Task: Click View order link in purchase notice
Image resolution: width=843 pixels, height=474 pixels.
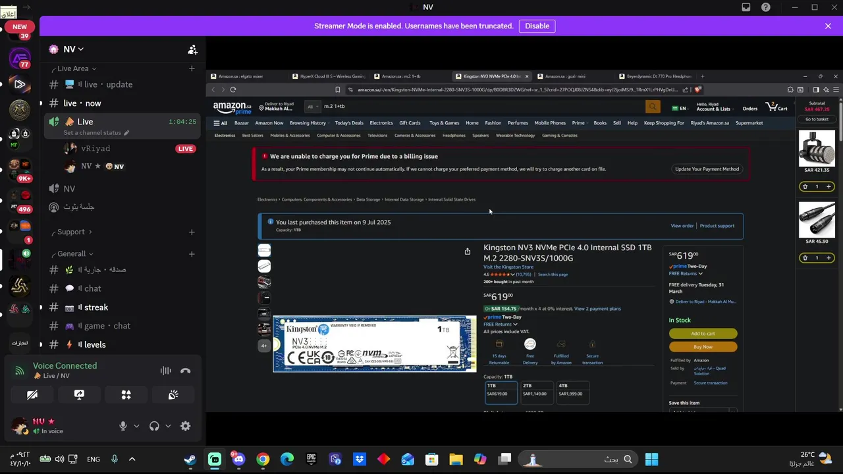Action: point(682,226)
